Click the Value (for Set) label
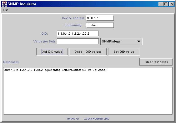Screen dimensions: 176x123 tap(44, 42)
